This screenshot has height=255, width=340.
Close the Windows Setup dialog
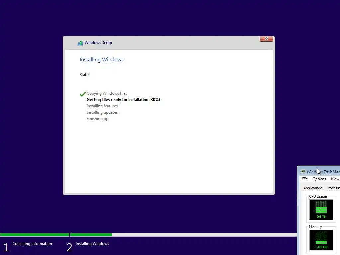coord(266,39)
